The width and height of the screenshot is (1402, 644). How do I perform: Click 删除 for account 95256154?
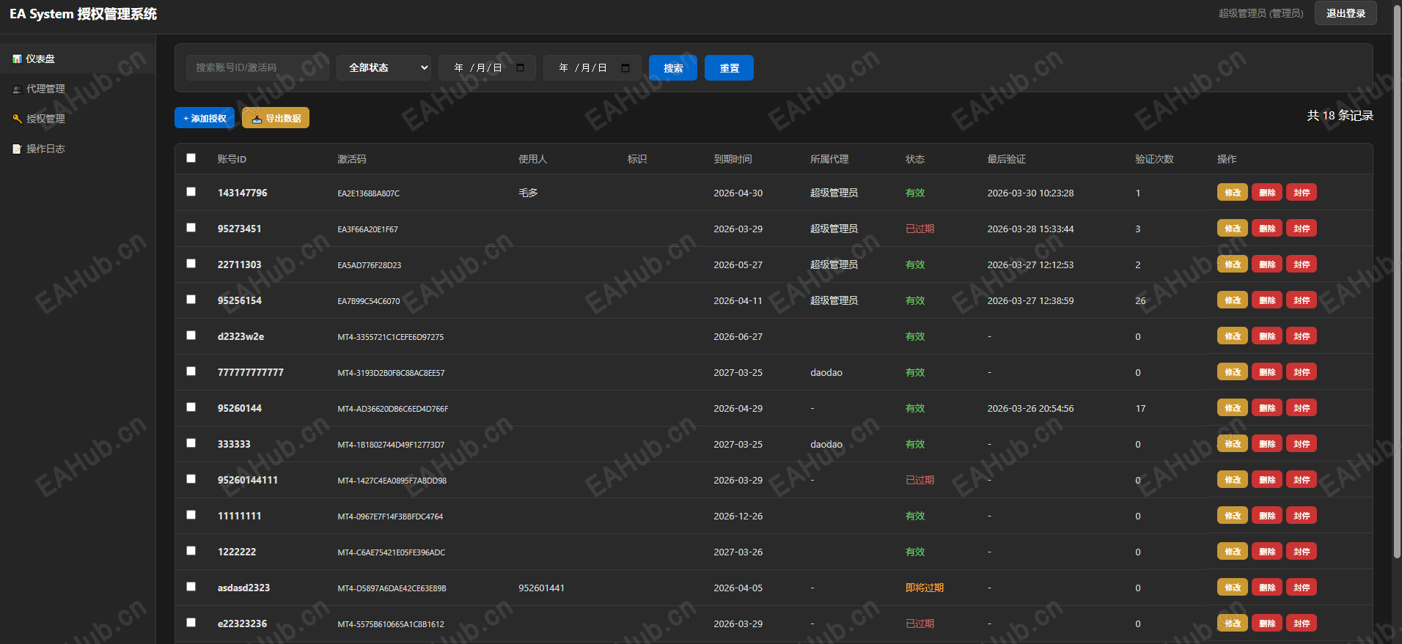[1267, 300]
